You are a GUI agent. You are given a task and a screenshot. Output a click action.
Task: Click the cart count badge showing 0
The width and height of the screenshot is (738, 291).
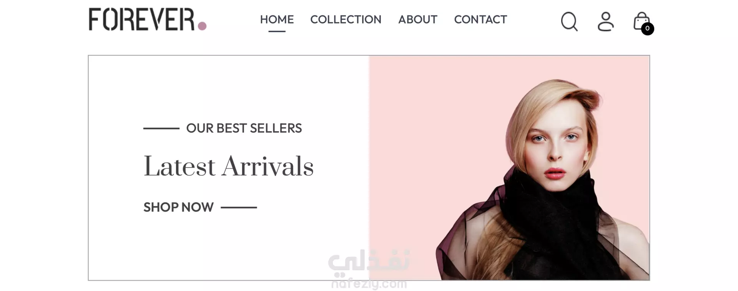click(647, 28)
